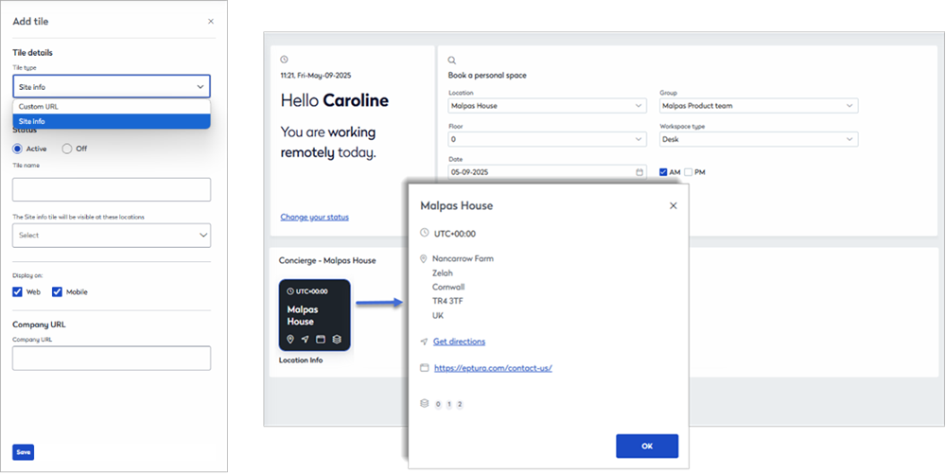Open the Group dropdown showing Malpas Product team
946x474 pixels.
(759, 106)
